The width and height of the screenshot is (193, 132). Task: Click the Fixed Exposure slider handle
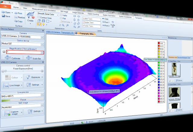point(5,71)
